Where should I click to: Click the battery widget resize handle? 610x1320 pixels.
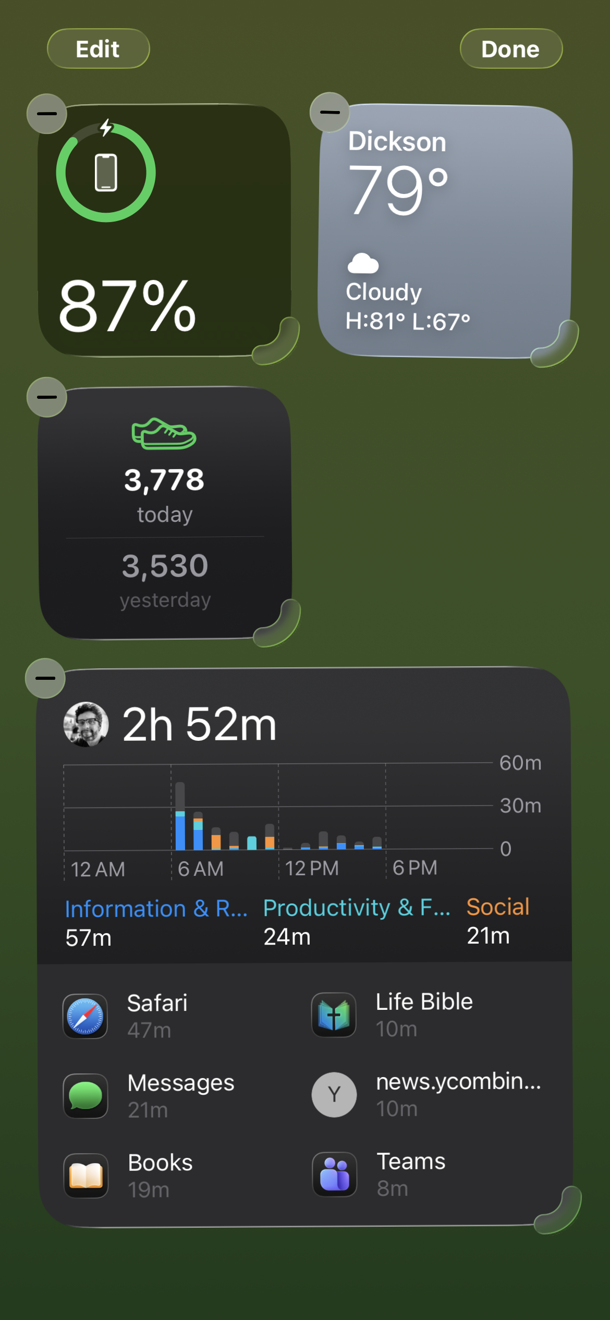click(x=277, y=343)
